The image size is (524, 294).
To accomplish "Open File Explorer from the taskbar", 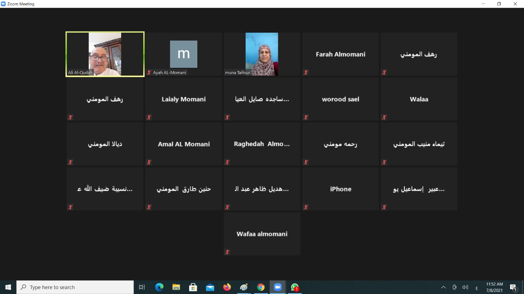I will pos(176,287).
